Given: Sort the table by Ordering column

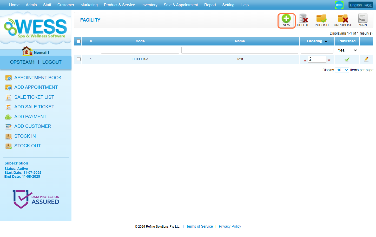Looking at the screenshot, I should click(x=314, y=41).
